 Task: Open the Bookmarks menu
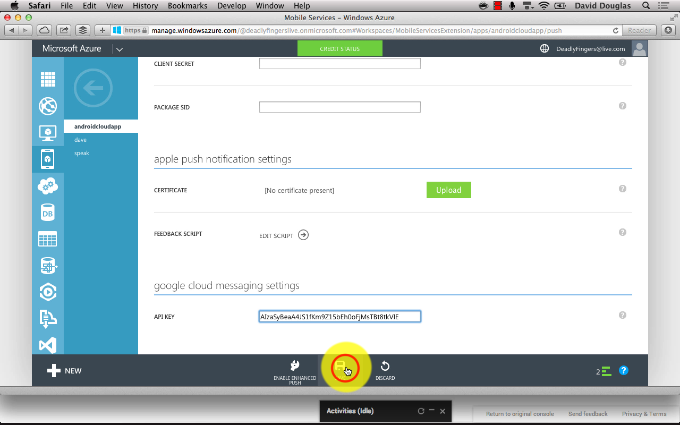tap(188, 6)
